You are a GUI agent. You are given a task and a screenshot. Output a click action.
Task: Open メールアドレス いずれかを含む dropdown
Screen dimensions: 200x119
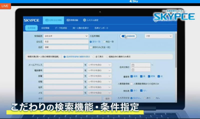click(99, 65)
